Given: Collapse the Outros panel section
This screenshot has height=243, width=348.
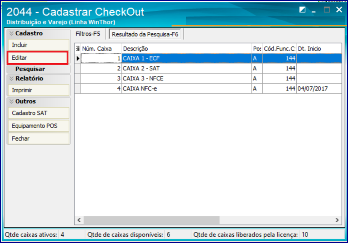Looking at the screenshot, I should [x=11, y=102].
